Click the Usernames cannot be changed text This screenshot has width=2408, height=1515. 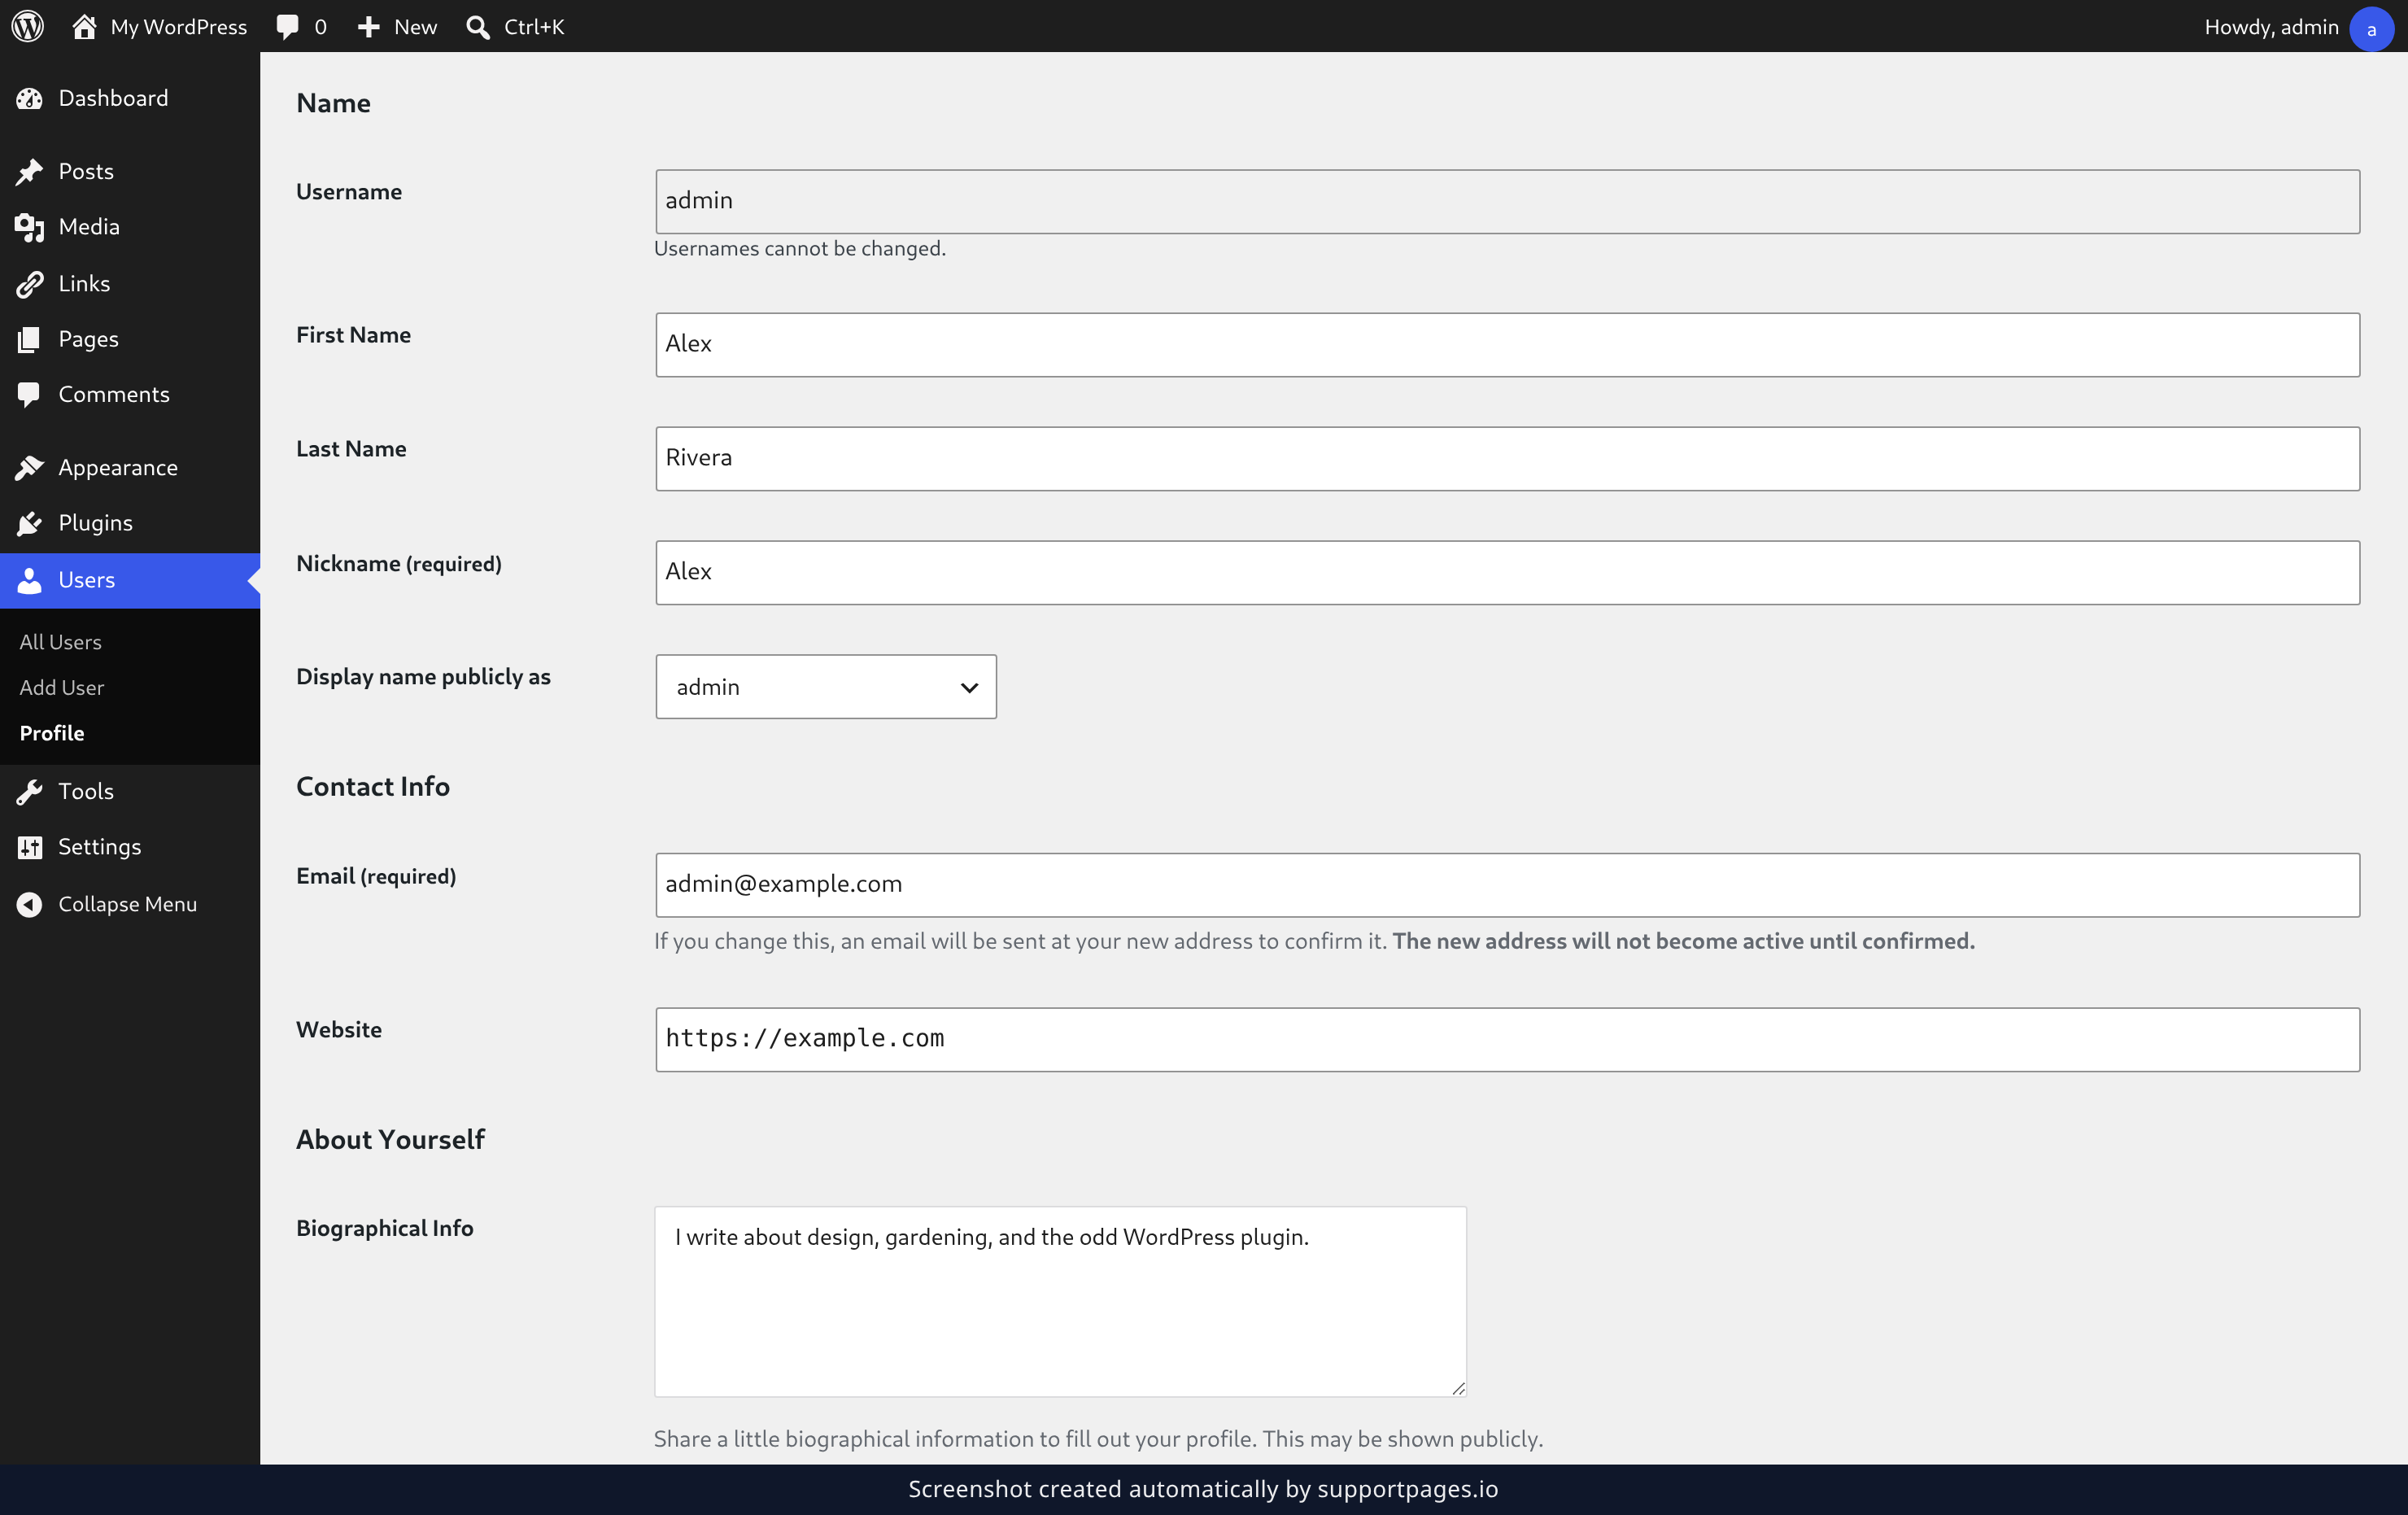pyautogui.click(x=799, y=248)
